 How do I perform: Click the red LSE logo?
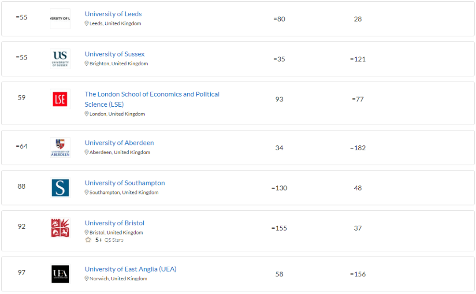point(60,99)
